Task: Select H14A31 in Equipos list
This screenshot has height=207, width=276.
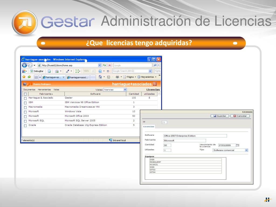Action: click(x=185, y=165)
